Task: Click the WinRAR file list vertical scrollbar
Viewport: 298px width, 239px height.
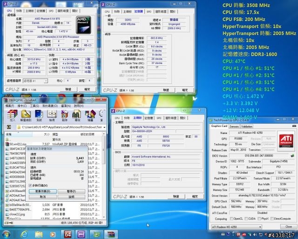Action: (x=104, y=175)
